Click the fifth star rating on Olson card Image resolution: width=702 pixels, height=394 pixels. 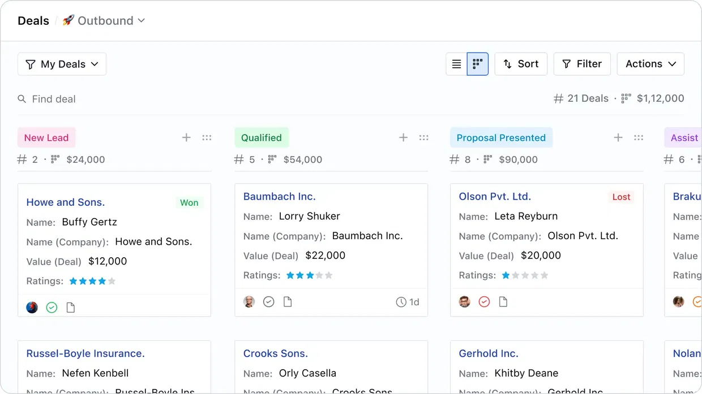click(543, 275)
